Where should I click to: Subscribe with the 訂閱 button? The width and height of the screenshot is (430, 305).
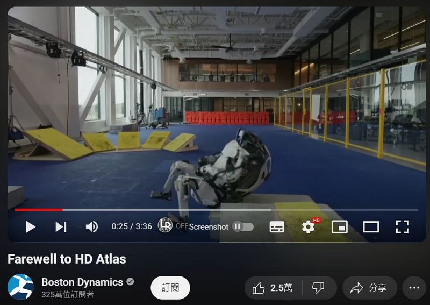tap(170, 288)
